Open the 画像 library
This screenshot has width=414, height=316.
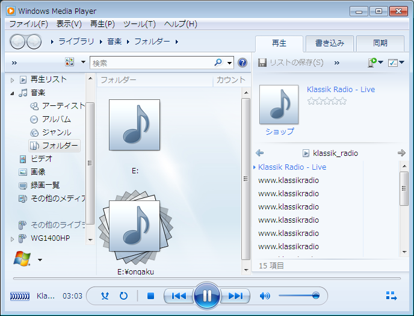(x=32, y=172)
